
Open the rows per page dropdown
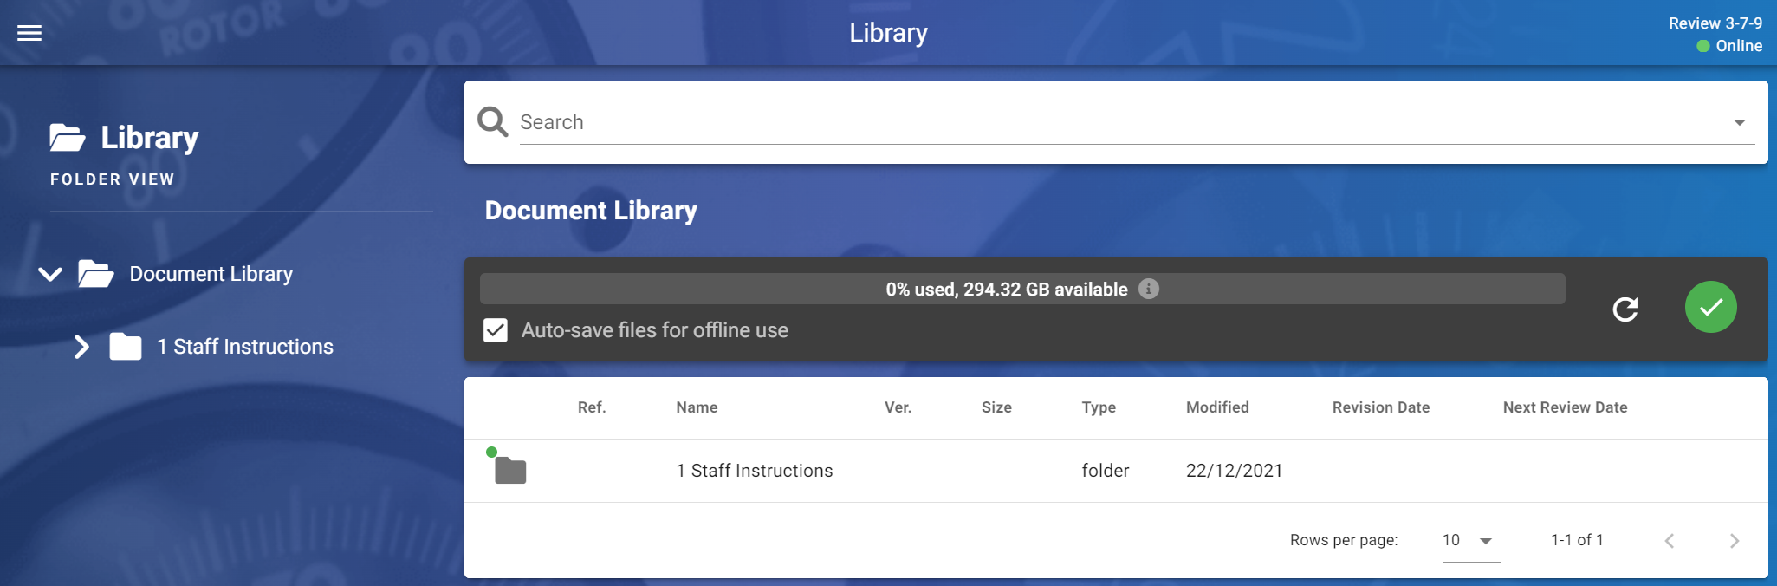pyautogui.click(x=1470, y=541)
